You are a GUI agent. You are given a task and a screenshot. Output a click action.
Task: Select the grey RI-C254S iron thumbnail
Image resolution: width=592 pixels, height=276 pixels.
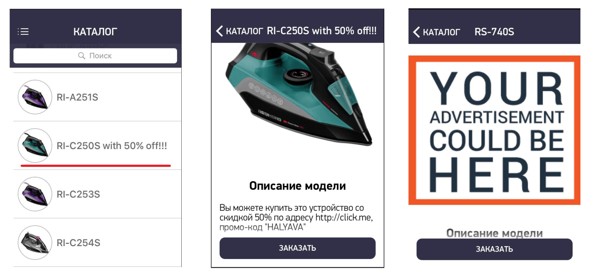35,242
